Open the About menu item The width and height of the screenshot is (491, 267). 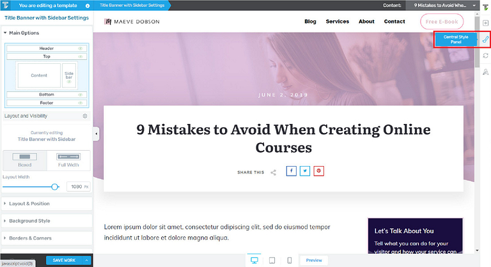click(x=366, y=22)
